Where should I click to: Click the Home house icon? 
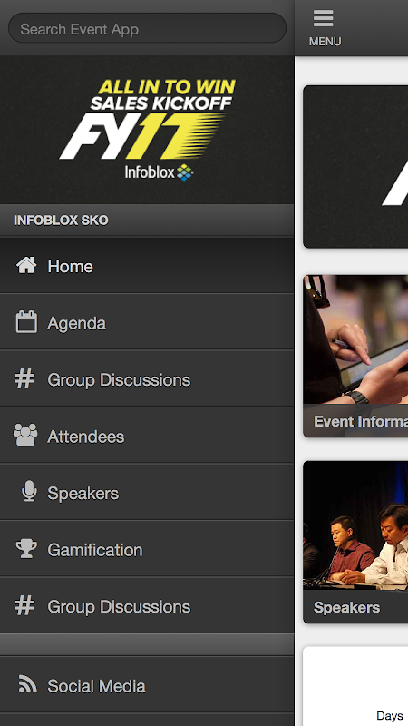pyautogui.click(x=26, y=266)
